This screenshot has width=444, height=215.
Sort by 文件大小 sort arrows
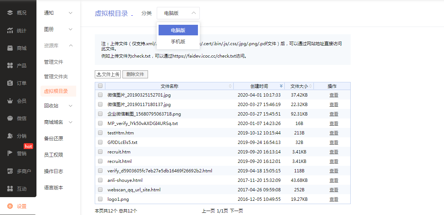pyautogui.click(x=310, y=86)
